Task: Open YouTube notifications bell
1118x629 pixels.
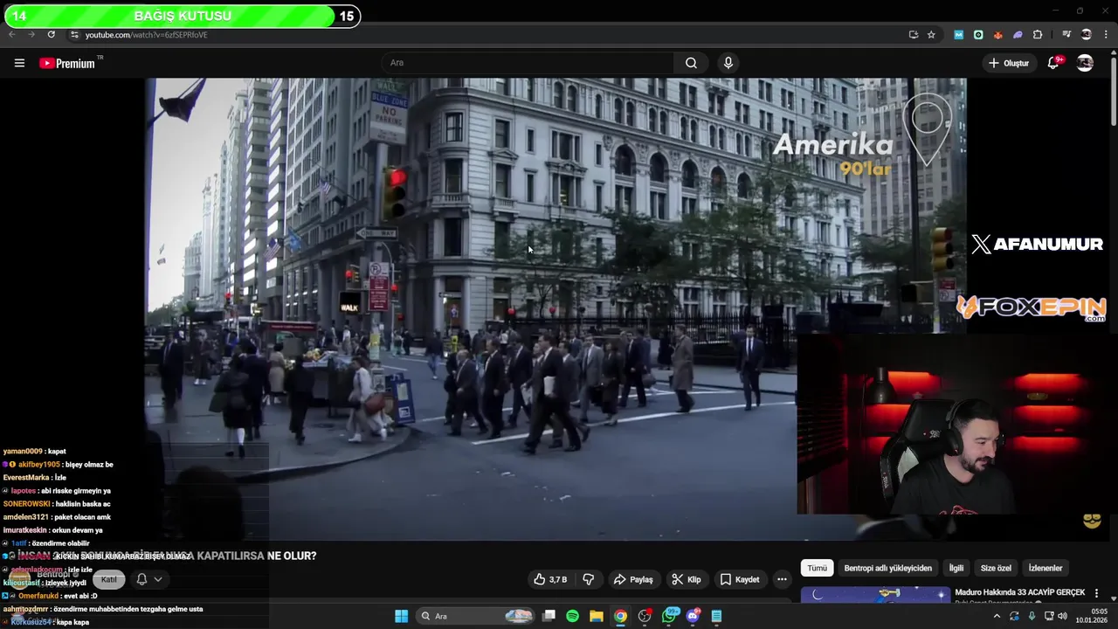Action: coord(1053,63)
